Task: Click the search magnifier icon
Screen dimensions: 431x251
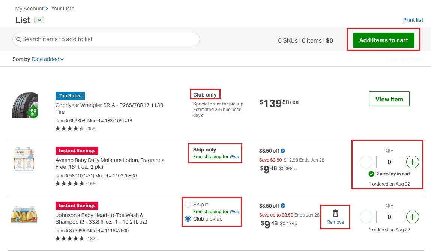Action: pos(18,39)
